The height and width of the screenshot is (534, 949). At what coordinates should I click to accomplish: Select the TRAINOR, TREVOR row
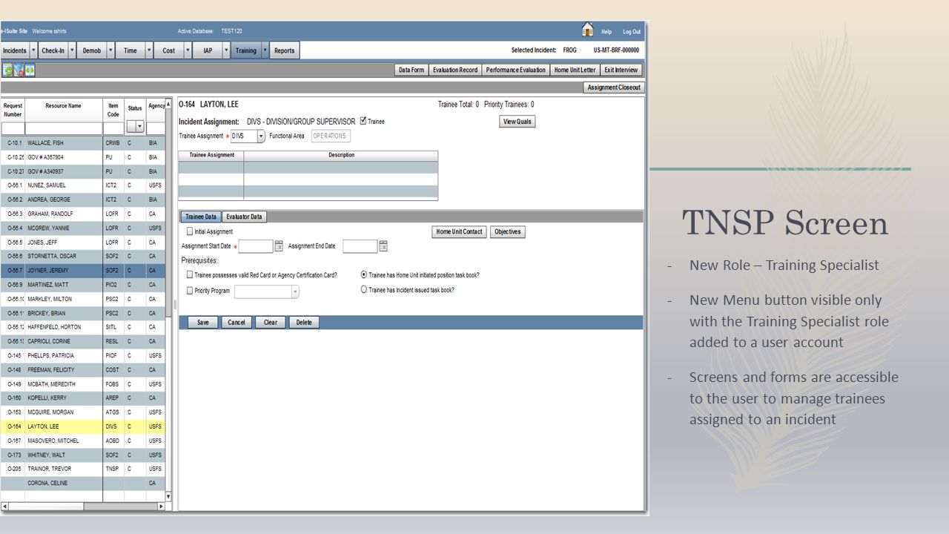click(x=82, y=469)
